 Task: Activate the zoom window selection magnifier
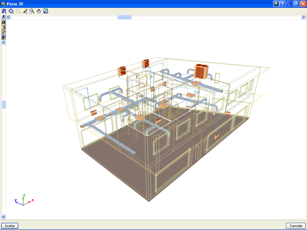pyautogui.click(x=32, y=11)
